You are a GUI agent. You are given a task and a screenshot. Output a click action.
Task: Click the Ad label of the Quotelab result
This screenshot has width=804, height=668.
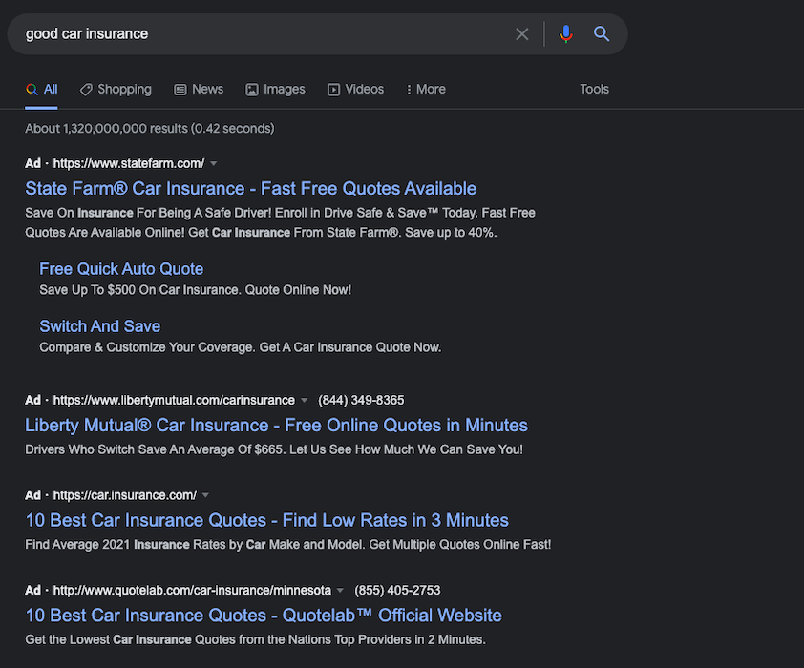(32, 590)
